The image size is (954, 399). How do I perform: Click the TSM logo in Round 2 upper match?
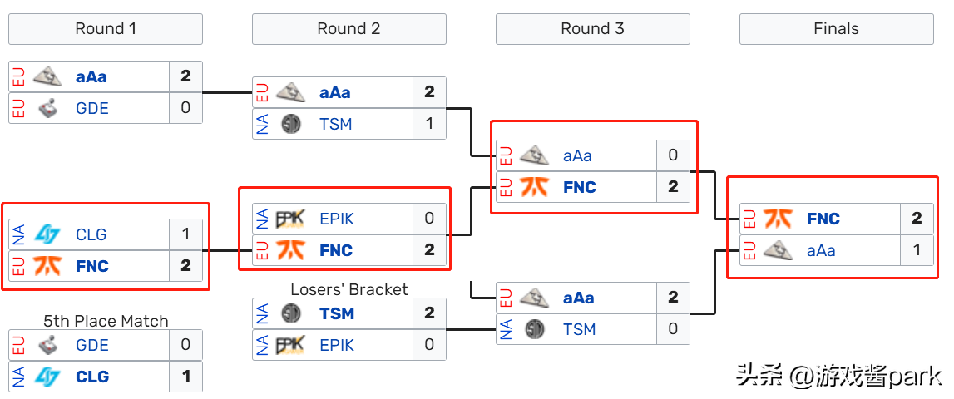click(291, 124)
